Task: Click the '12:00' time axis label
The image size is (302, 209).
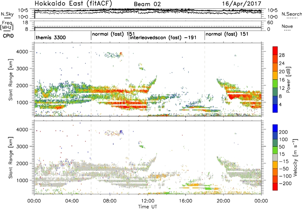Action: pyautogui.click(x=148, y=201)
